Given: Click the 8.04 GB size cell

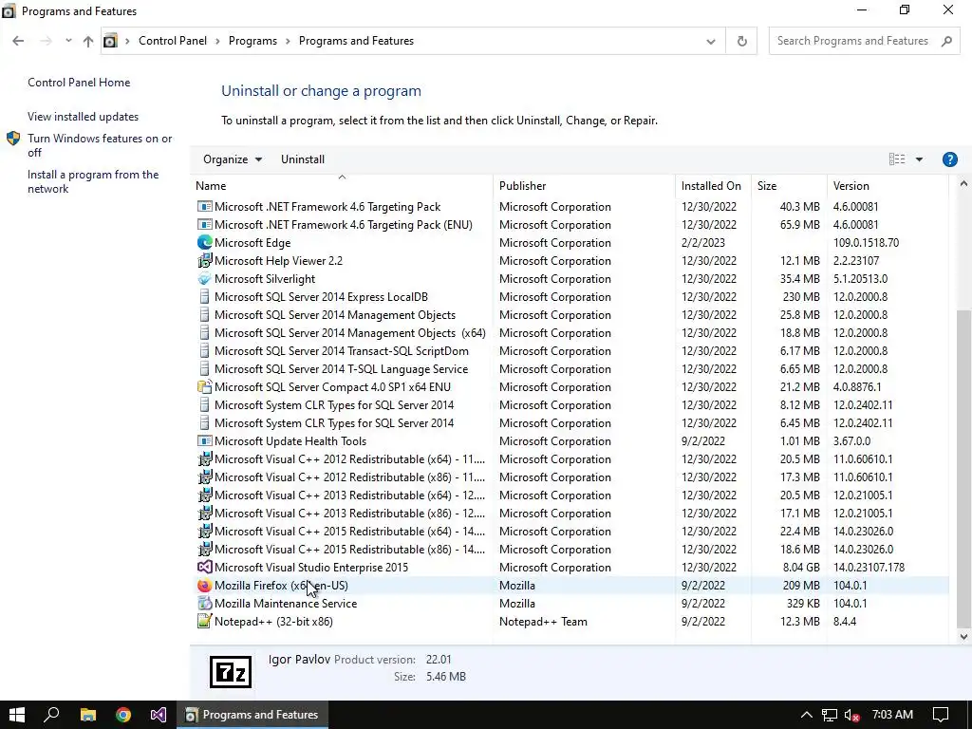Looking at the screenshot, I should 801,568.
